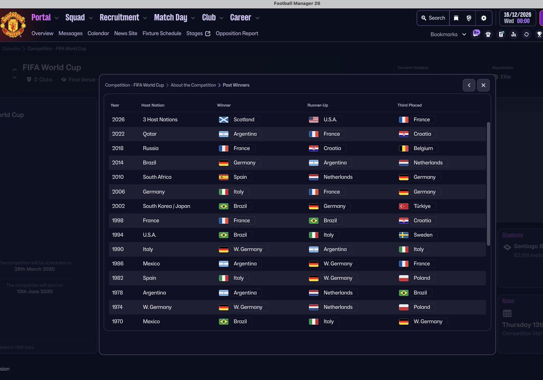The width and height of the screenshot is (543, 380).
Task: Open the Bookmarks dropdown
Action: pos(448,34)
